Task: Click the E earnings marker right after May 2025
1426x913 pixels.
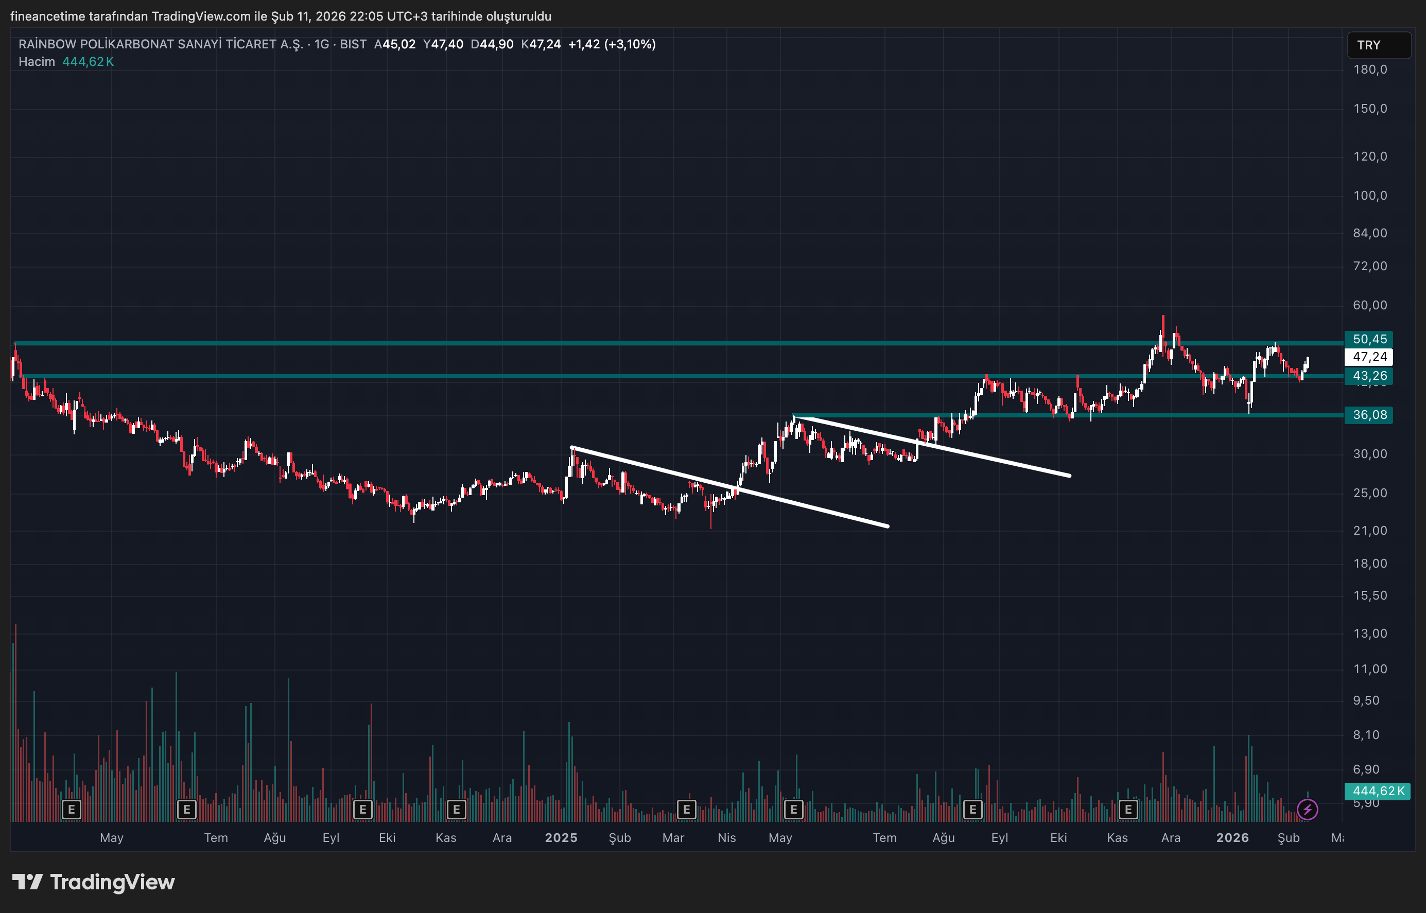Action: 793,809
